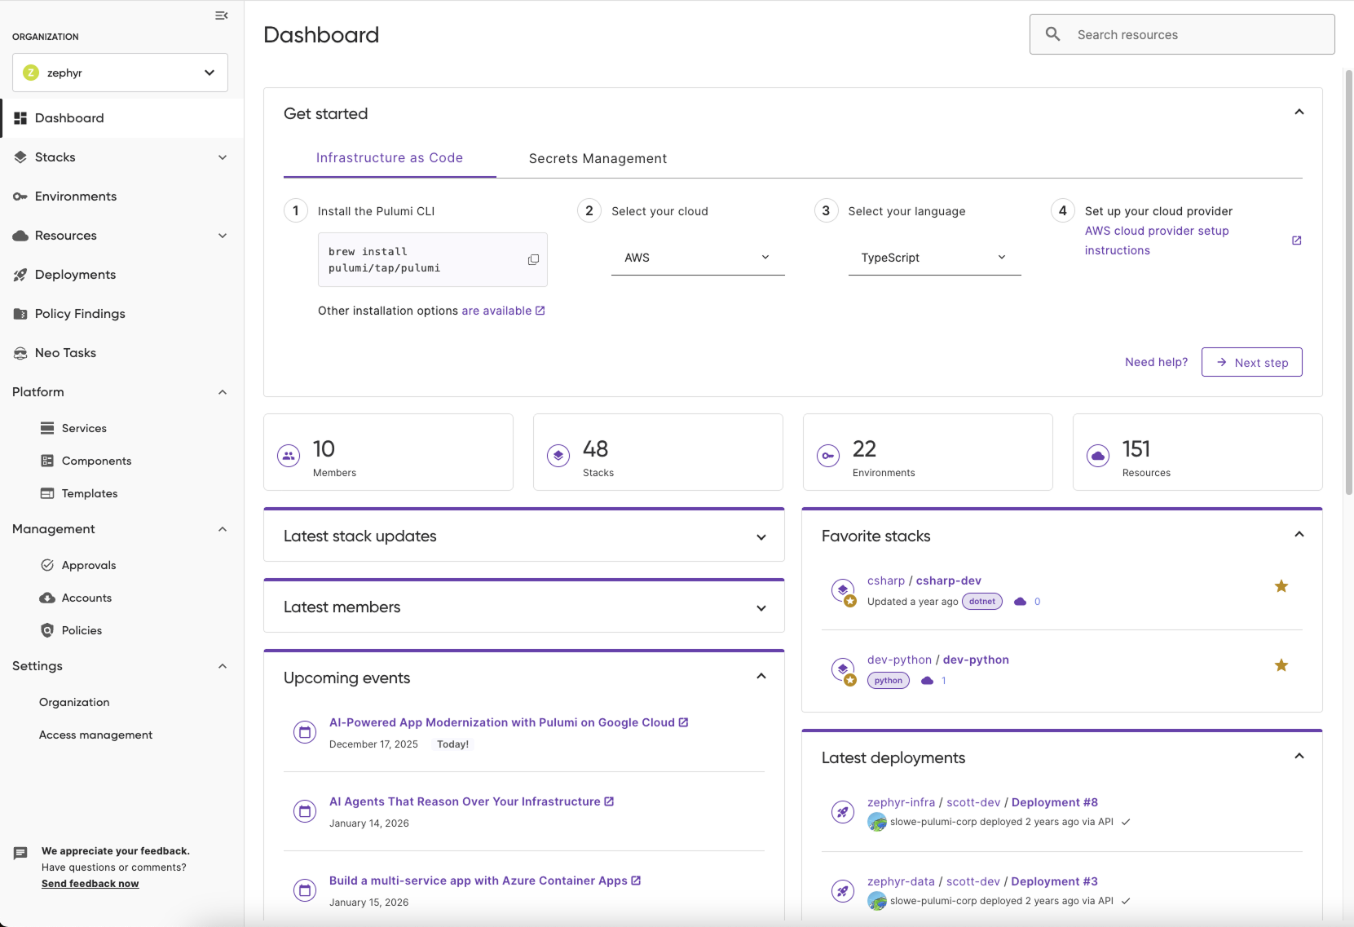
Task: Open Access management settings
Action: (95, 735)
